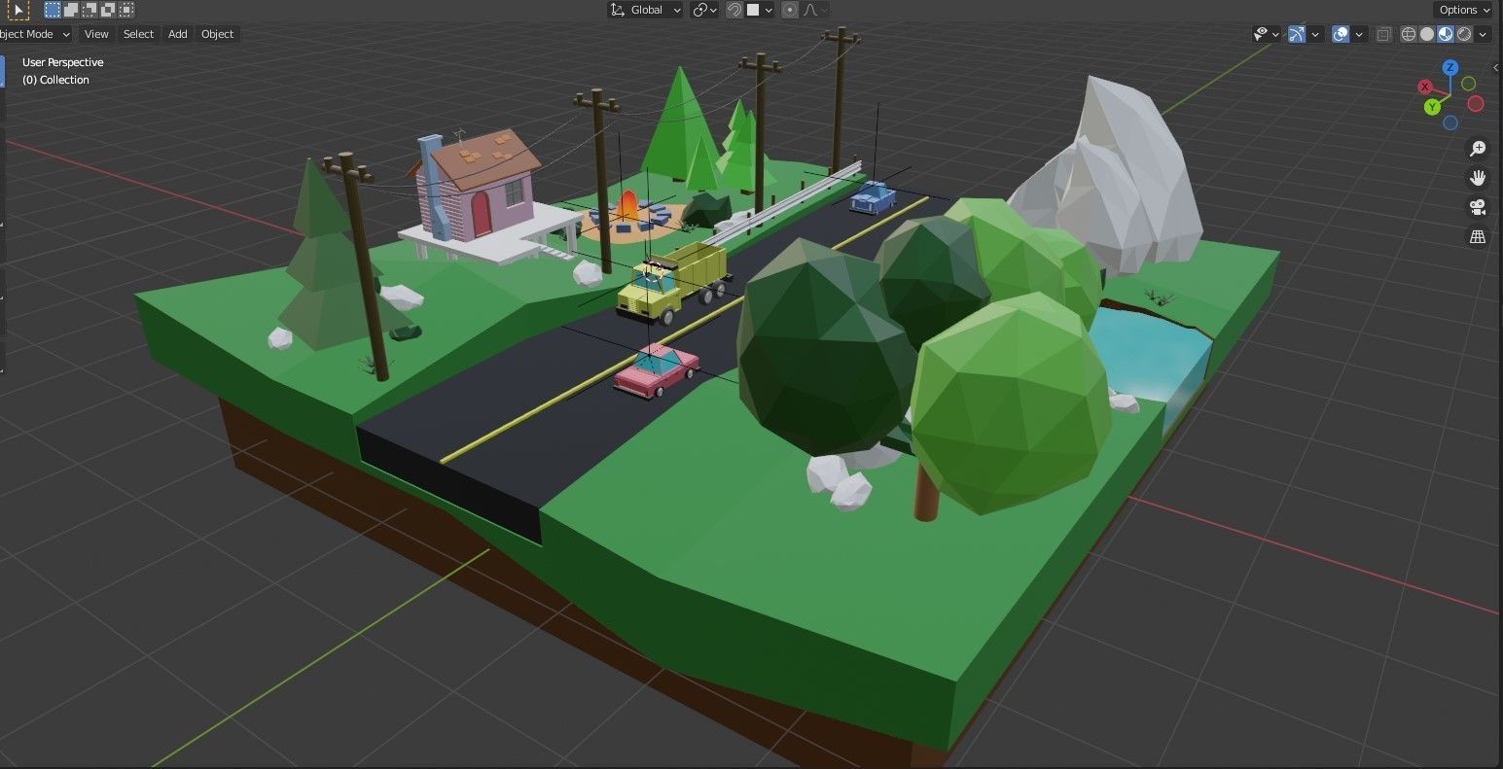1503x769 pixels.
Task: Open the Select menu
Action: click(138, 34)
